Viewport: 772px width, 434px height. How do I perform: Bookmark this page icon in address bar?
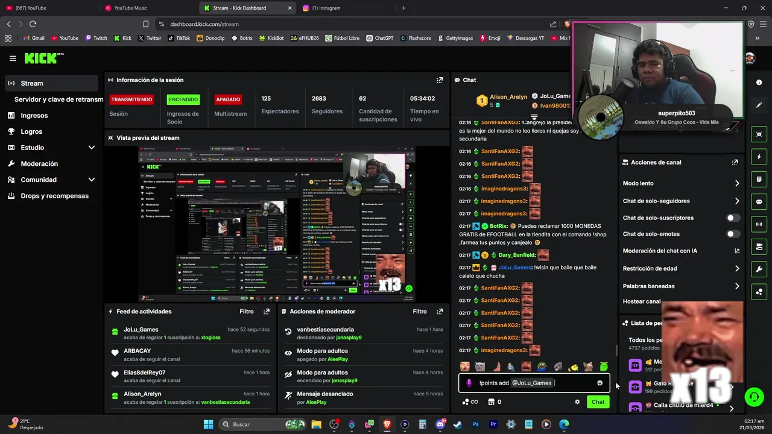click(145, 24)
